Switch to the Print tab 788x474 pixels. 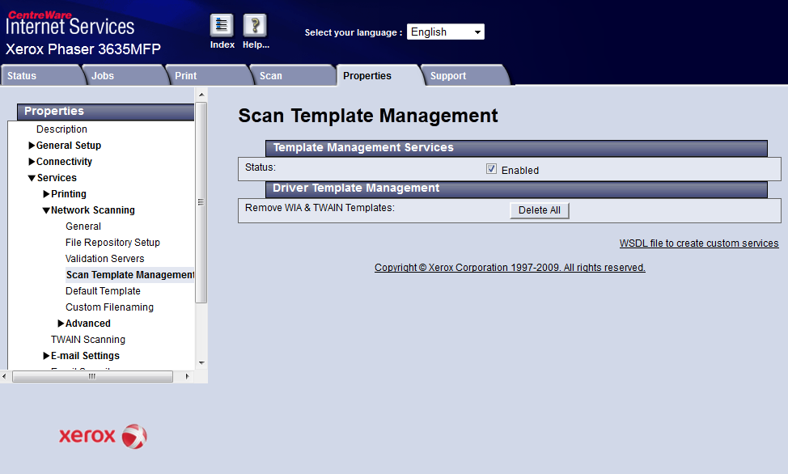click(x=209, y=75)
